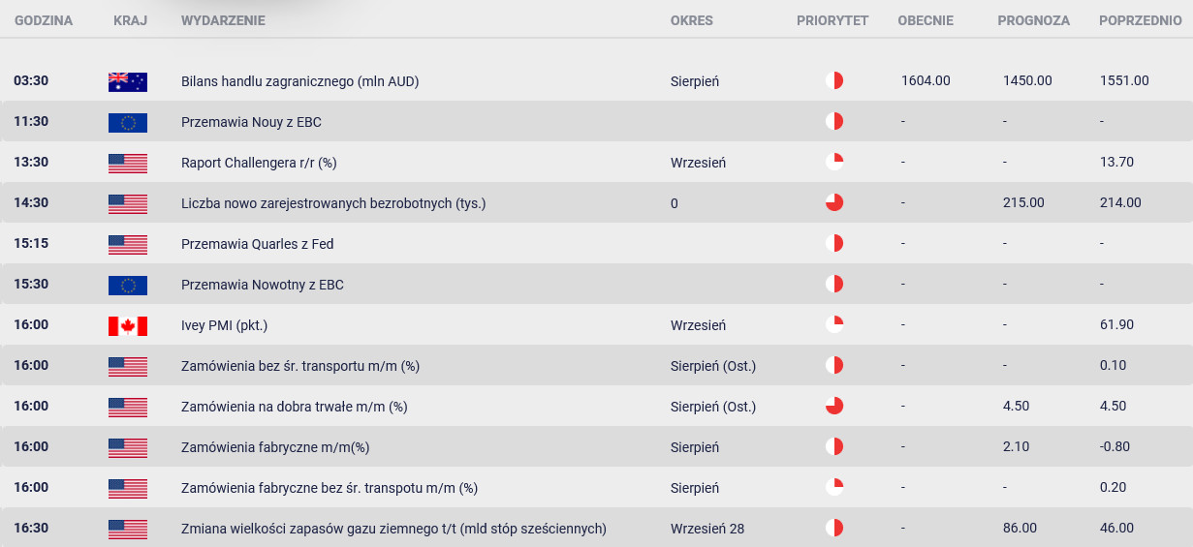Click priority icon for Zamówienia na dobra trwałe
Image resolution: width=1193 pixels, height=547 pixels.
pyautogui.click(x=834, y=406)
